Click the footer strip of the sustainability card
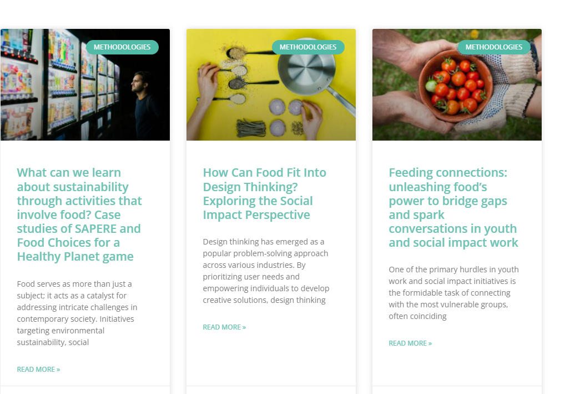565x394 pixels. [x=85, y=390]
